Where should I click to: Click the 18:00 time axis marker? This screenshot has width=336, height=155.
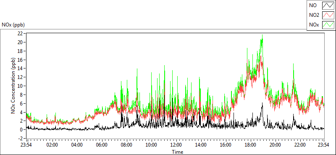pos(250,144)
